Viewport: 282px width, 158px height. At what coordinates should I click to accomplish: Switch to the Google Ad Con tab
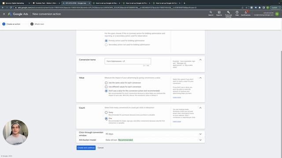[167, 3]
